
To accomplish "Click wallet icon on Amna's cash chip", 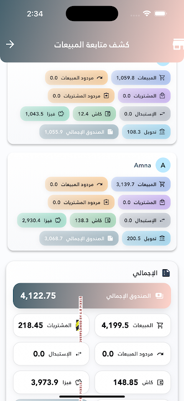I will (x=107, y=220).
